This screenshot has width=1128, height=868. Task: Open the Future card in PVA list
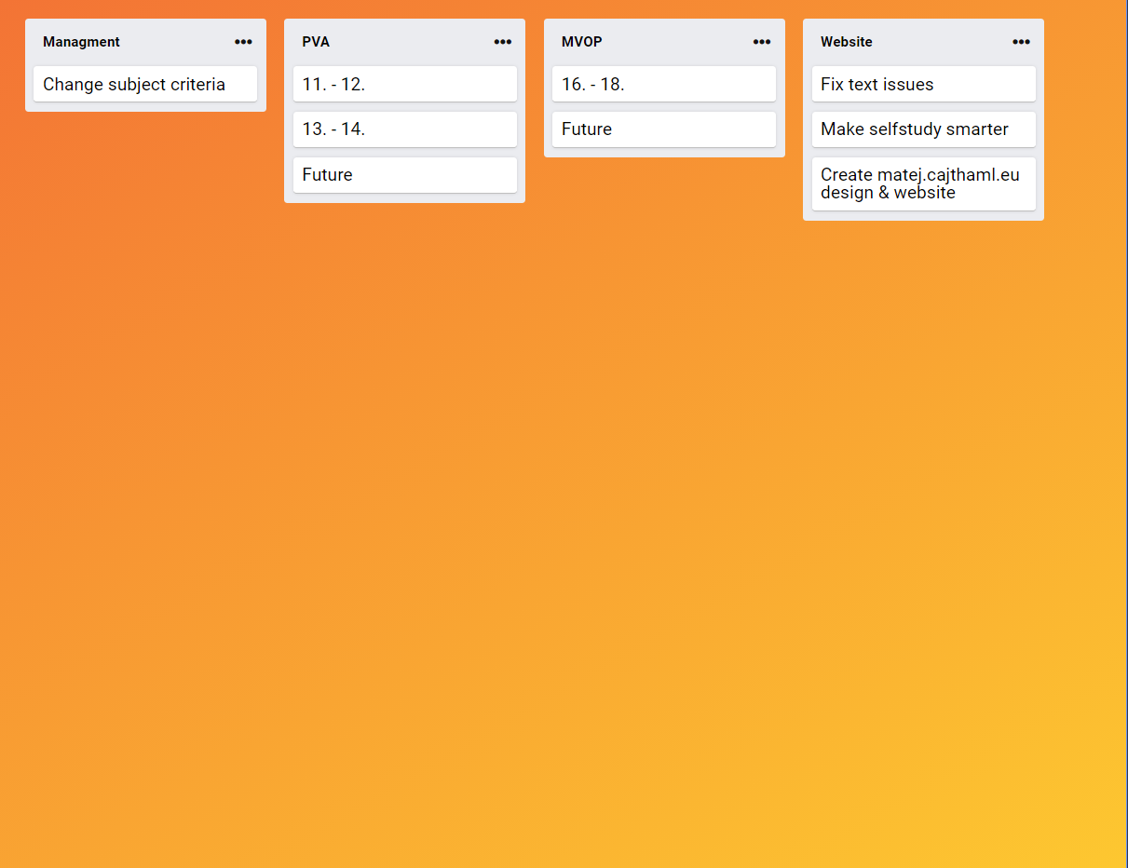[404, 175]
